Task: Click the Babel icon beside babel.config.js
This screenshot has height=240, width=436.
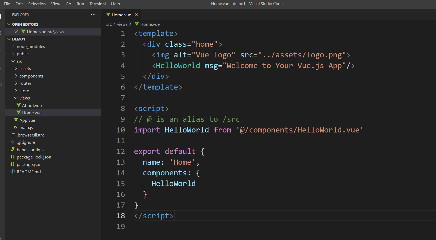Action: click(x=13, y=149)
